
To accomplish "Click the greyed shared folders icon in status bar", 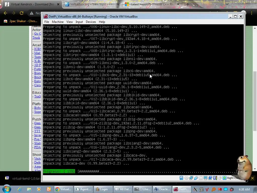I will tap(201, 178).
